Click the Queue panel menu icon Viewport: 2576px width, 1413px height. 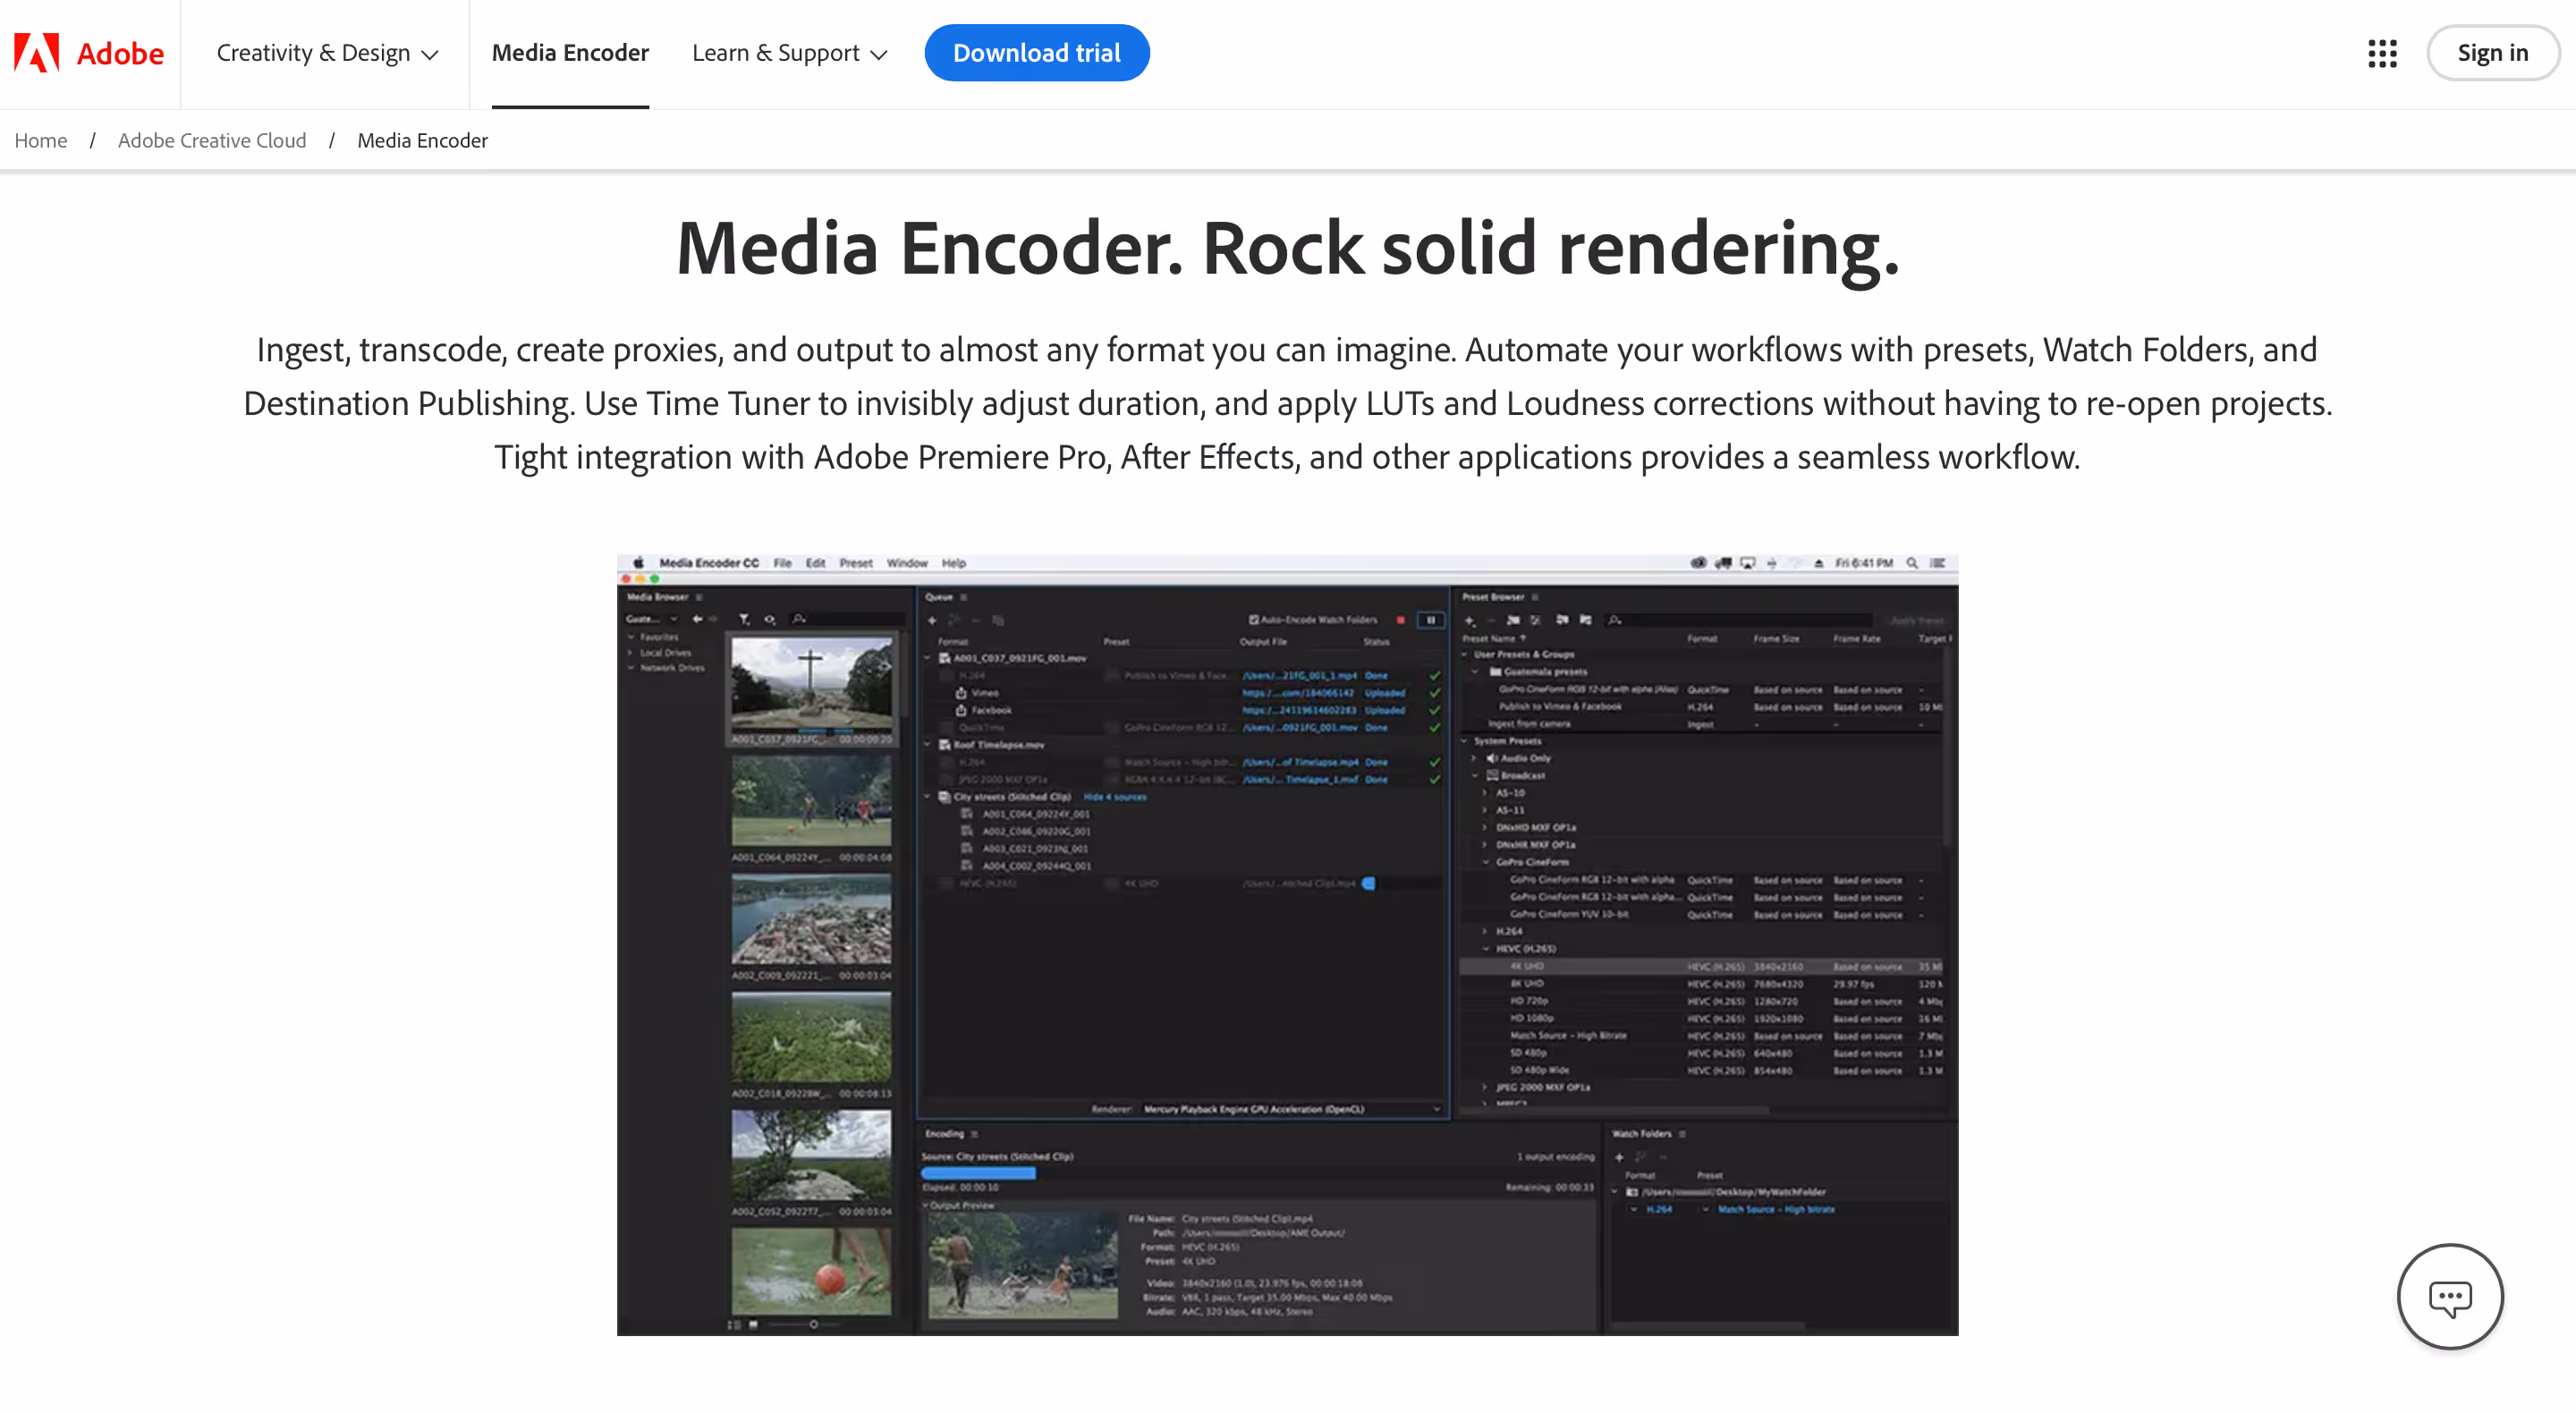click(x=964, y=597)
